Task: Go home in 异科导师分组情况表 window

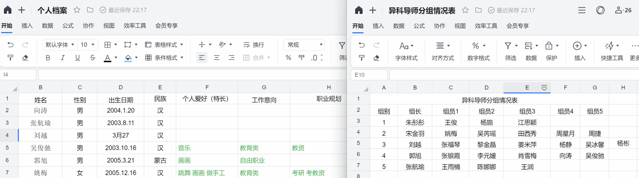Action: point(359,10)
